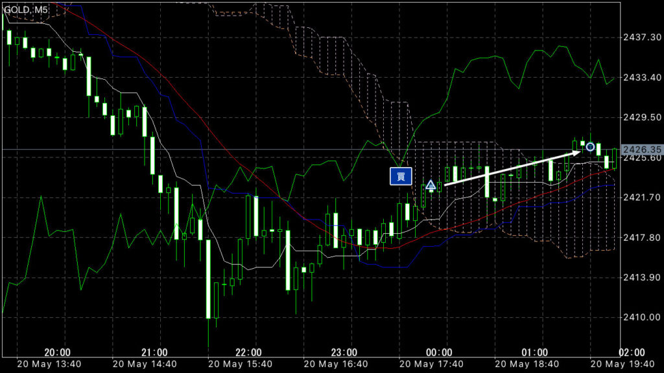The height and width of the screenshot is (373, 664).
Task: Select the 2421.70 price level label
Action: coord(642,197)
